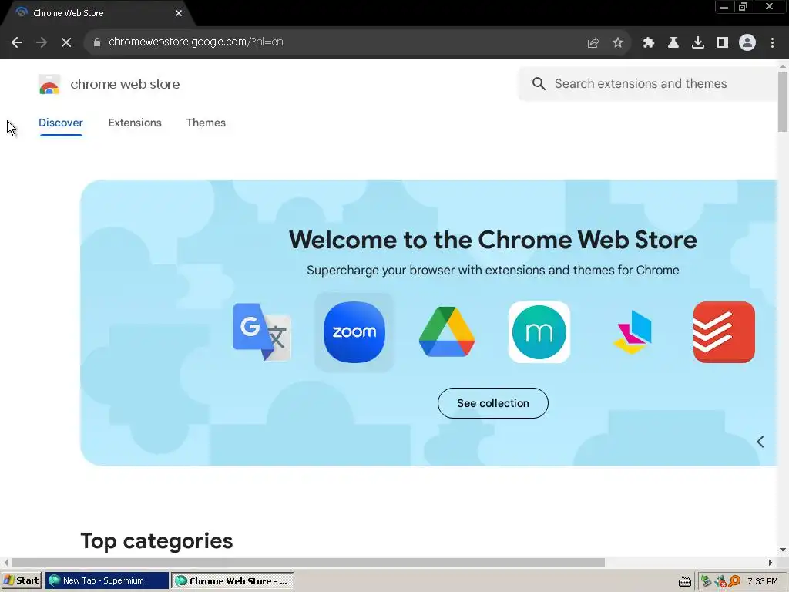Open the Chrome Labs flask icon
This screenshot has width=789, height=592.
(x=673, y=42)
